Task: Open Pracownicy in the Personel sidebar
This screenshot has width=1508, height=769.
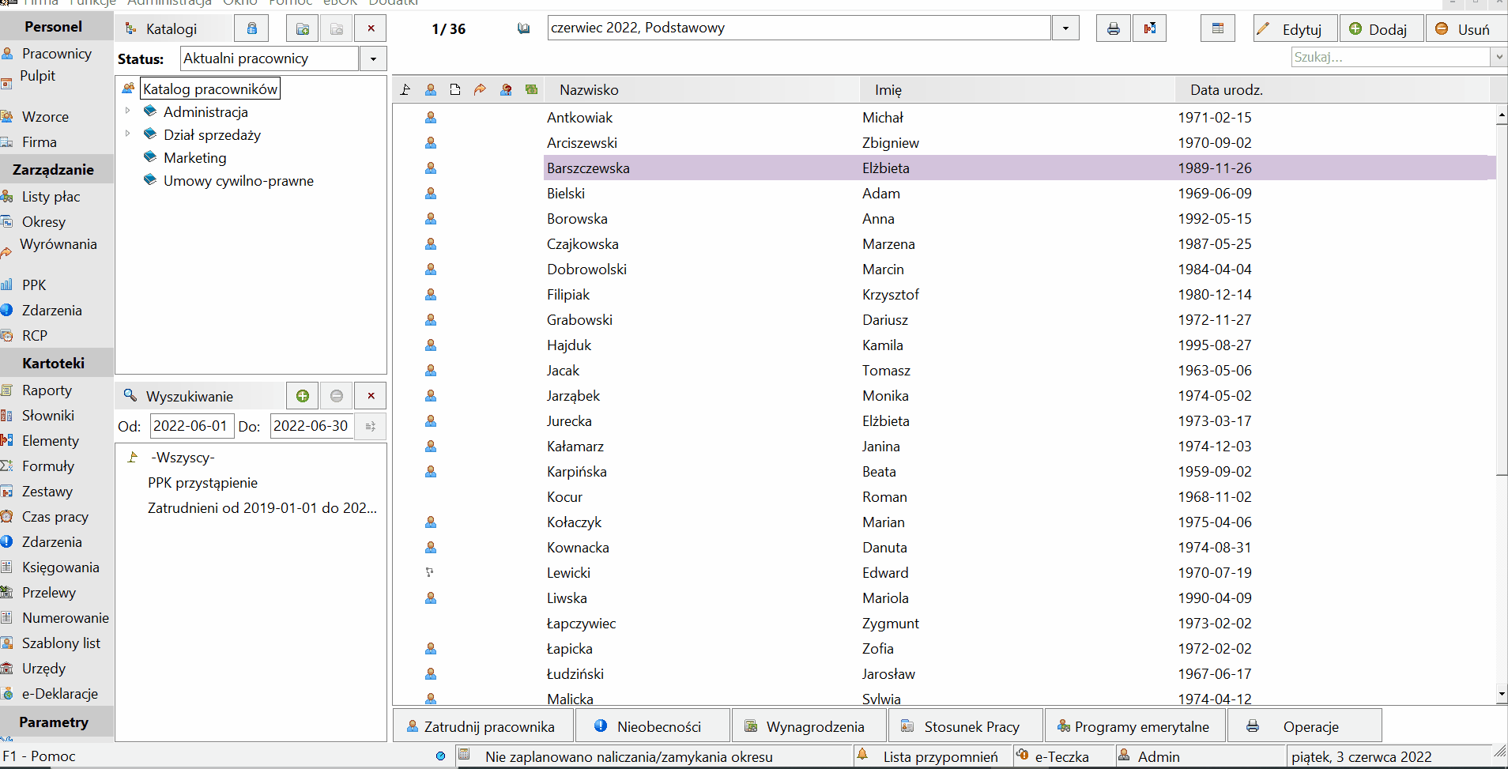Action: click(56, 54)
